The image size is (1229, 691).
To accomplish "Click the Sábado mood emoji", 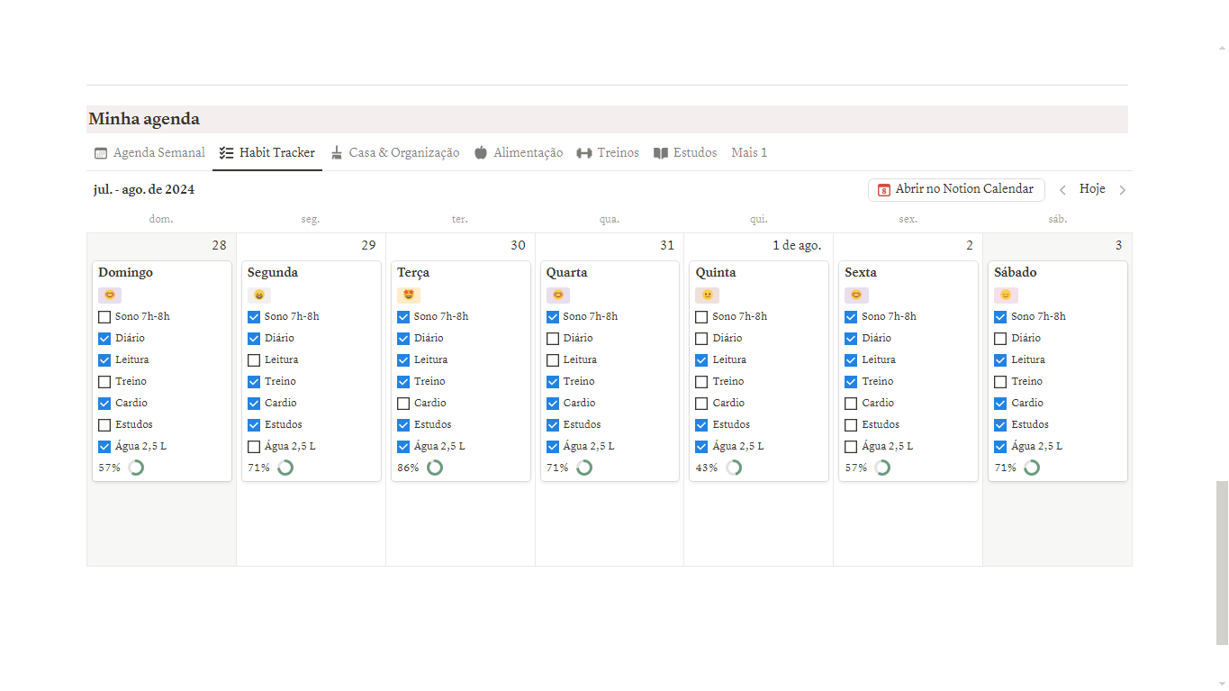I will (1006, 295).
